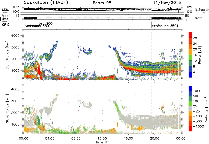Image resolution: width=209 pixels, height=144 pixels.
Task: Click the red segment of the Power colorbar
Action: point(190,35)
